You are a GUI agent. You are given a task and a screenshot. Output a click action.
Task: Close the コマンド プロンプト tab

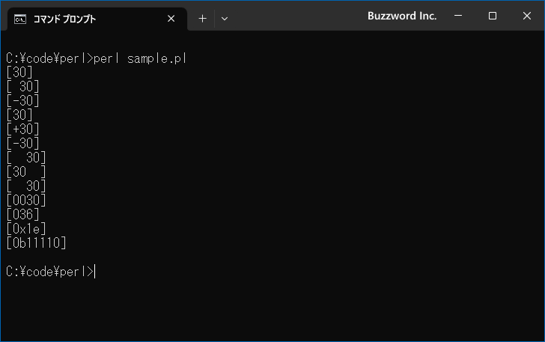tap(171, 19)
